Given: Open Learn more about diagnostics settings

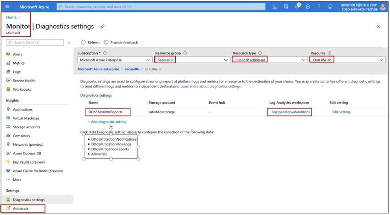Looking at the screenshot, I should click(x=211, y=86).
